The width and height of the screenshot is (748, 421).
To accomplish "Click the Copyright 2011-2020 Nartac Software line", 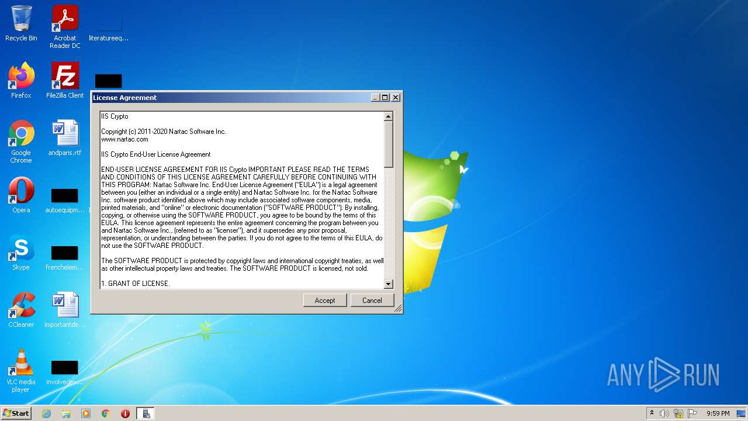I will (x=164, y=132).
